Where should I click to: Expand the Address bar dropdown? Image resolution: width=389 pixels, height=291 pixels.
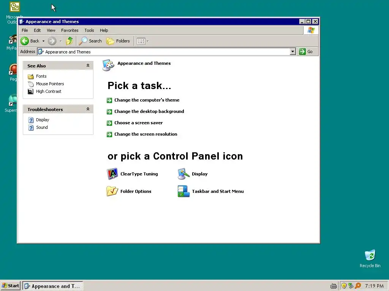[293, 52]
